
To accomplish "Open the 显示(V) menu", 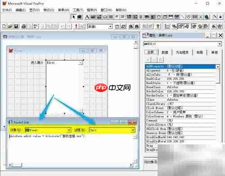I will click(35, 10).
